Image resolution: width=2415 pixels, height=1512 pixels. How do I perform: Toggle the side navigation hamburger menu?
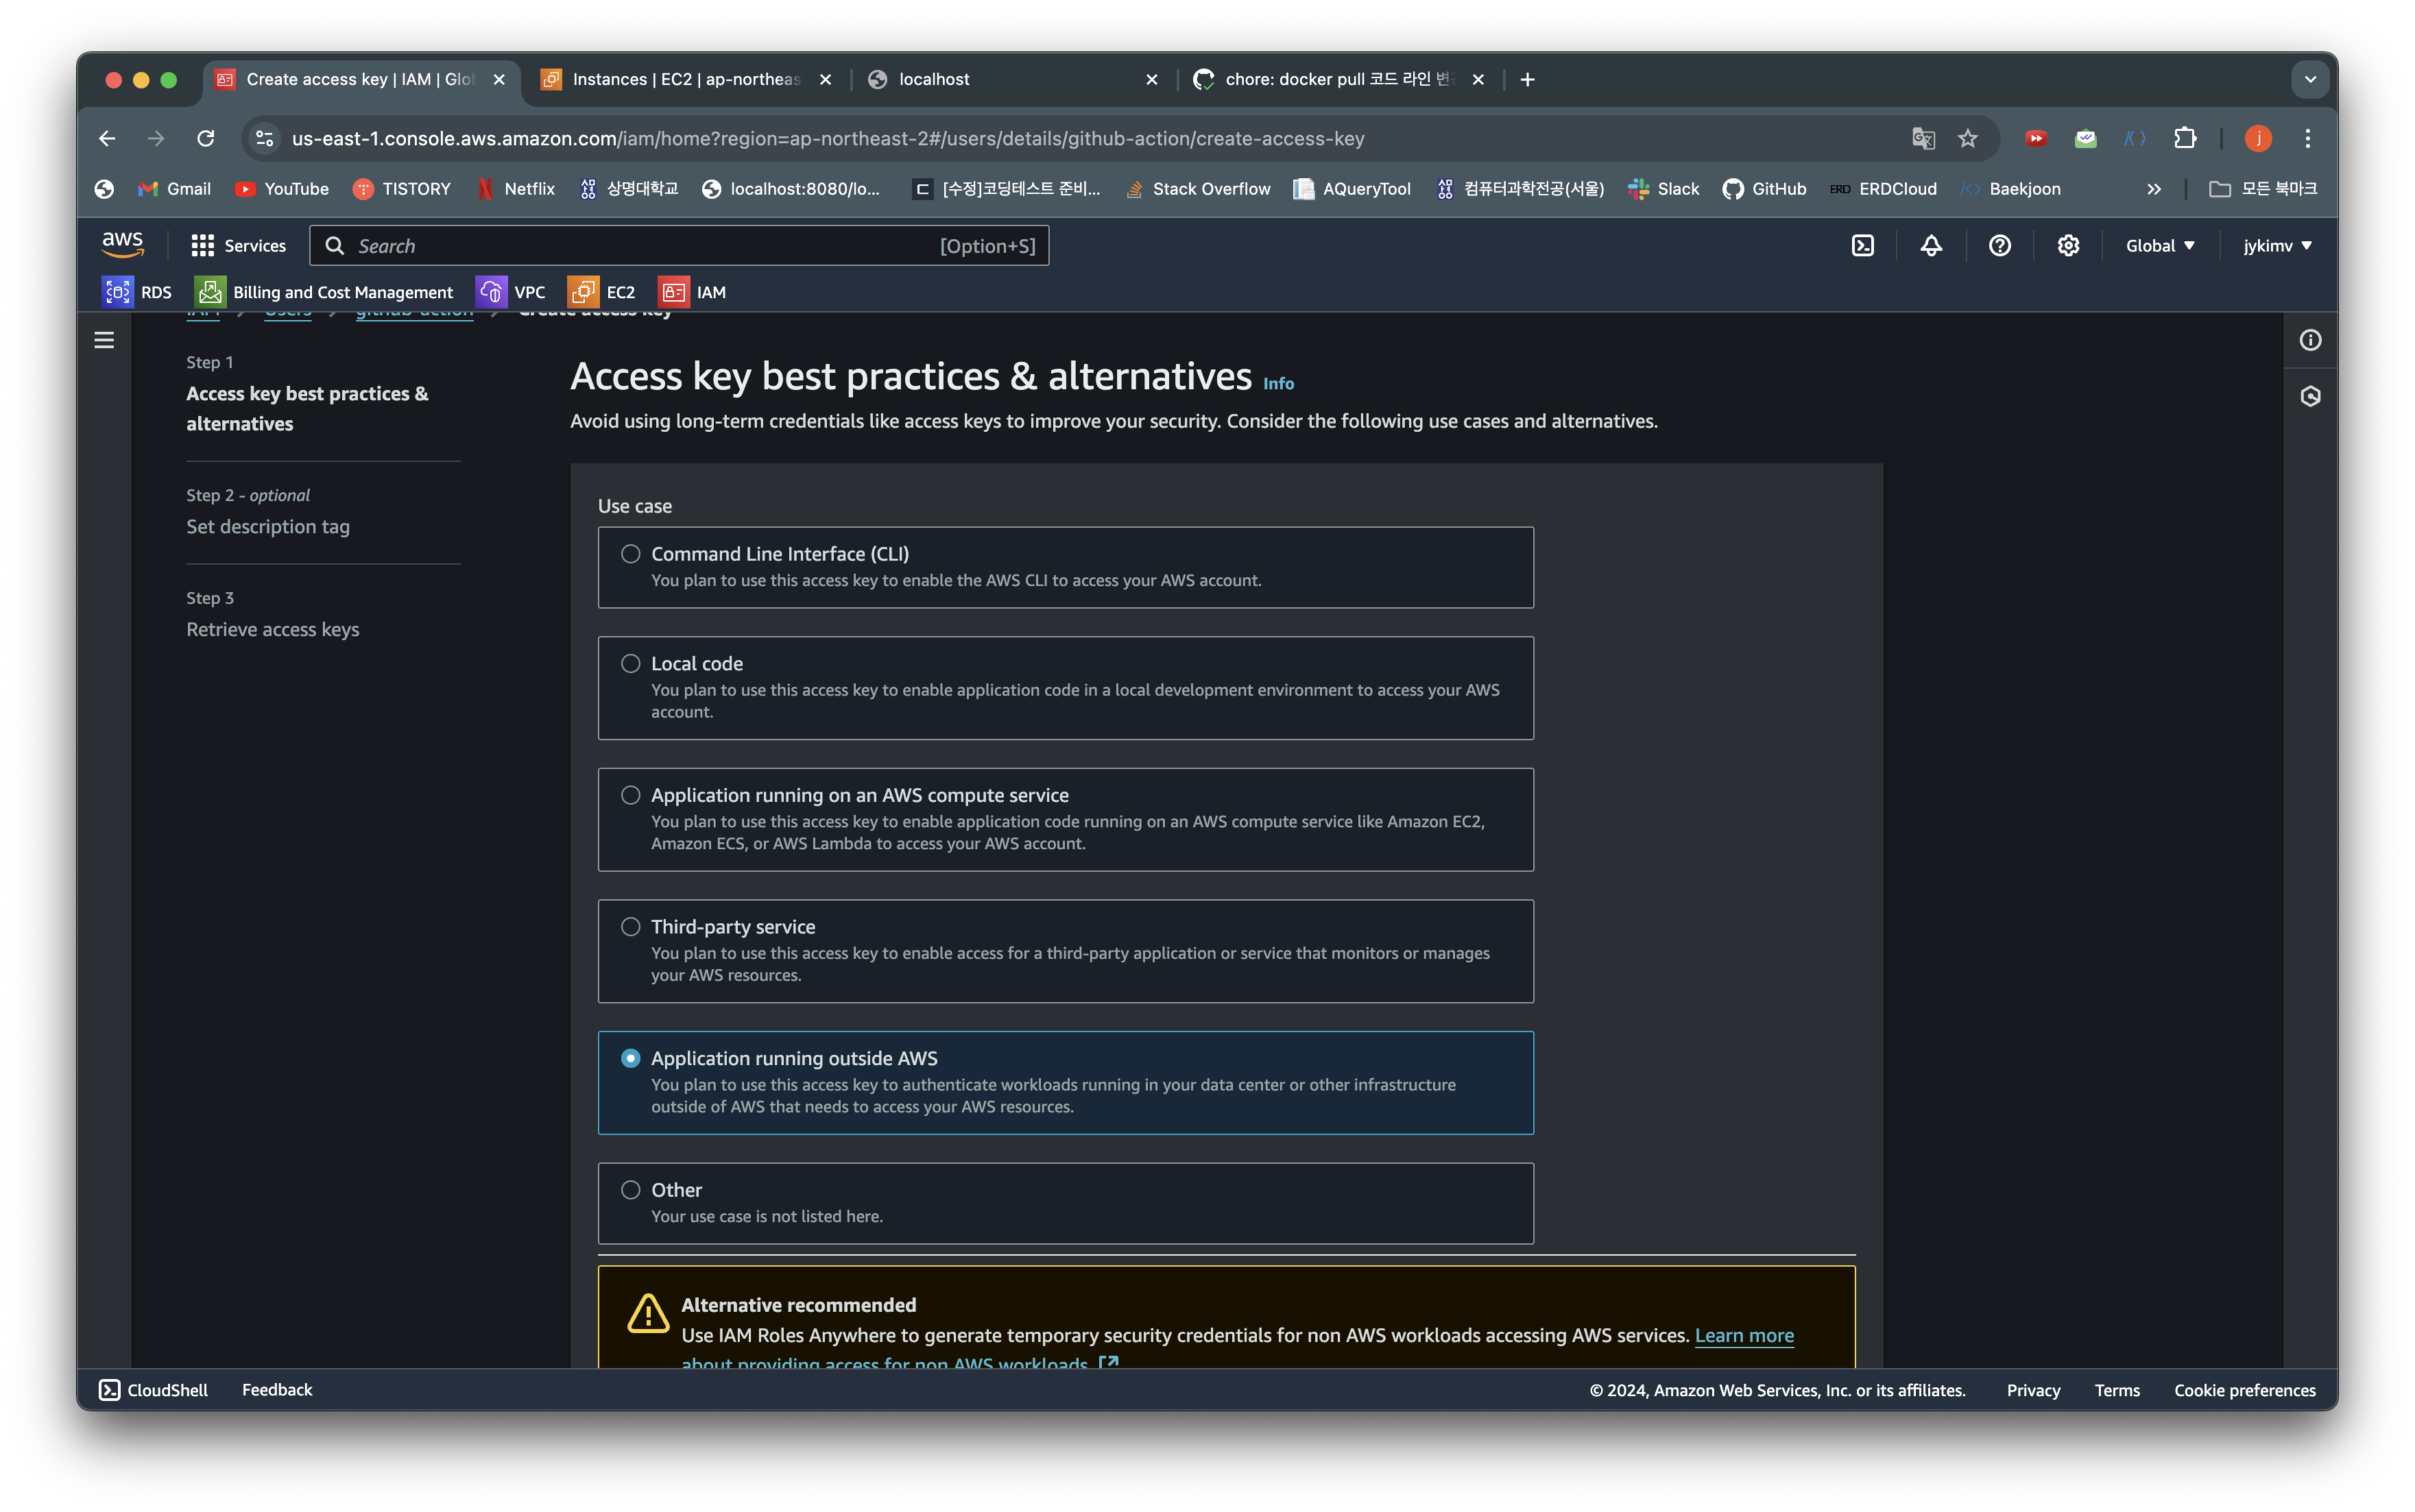tap(104, 340)
